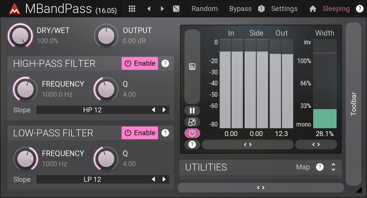The width and height of the screenshot is (367, 198).
Task: Click the Width value 28.1%
Action: coord(325,134)
